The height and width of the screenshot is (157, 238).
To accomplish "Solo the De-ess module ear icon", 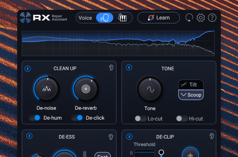I will click(x=111, y=137).
